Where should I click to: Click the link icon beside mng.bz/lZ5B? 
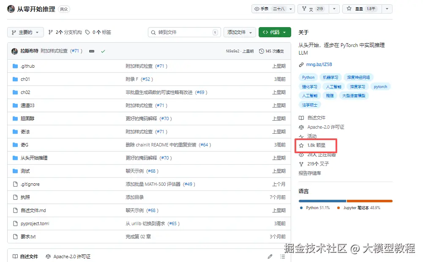point(301,65)
